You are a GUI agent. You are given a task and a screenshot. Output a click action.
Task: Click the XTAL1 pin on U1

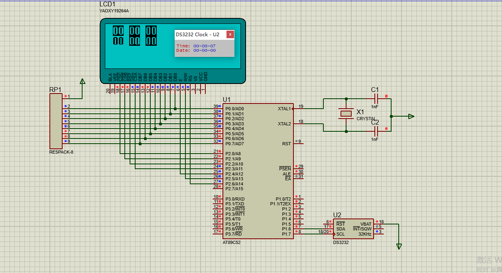pos(284,109)
